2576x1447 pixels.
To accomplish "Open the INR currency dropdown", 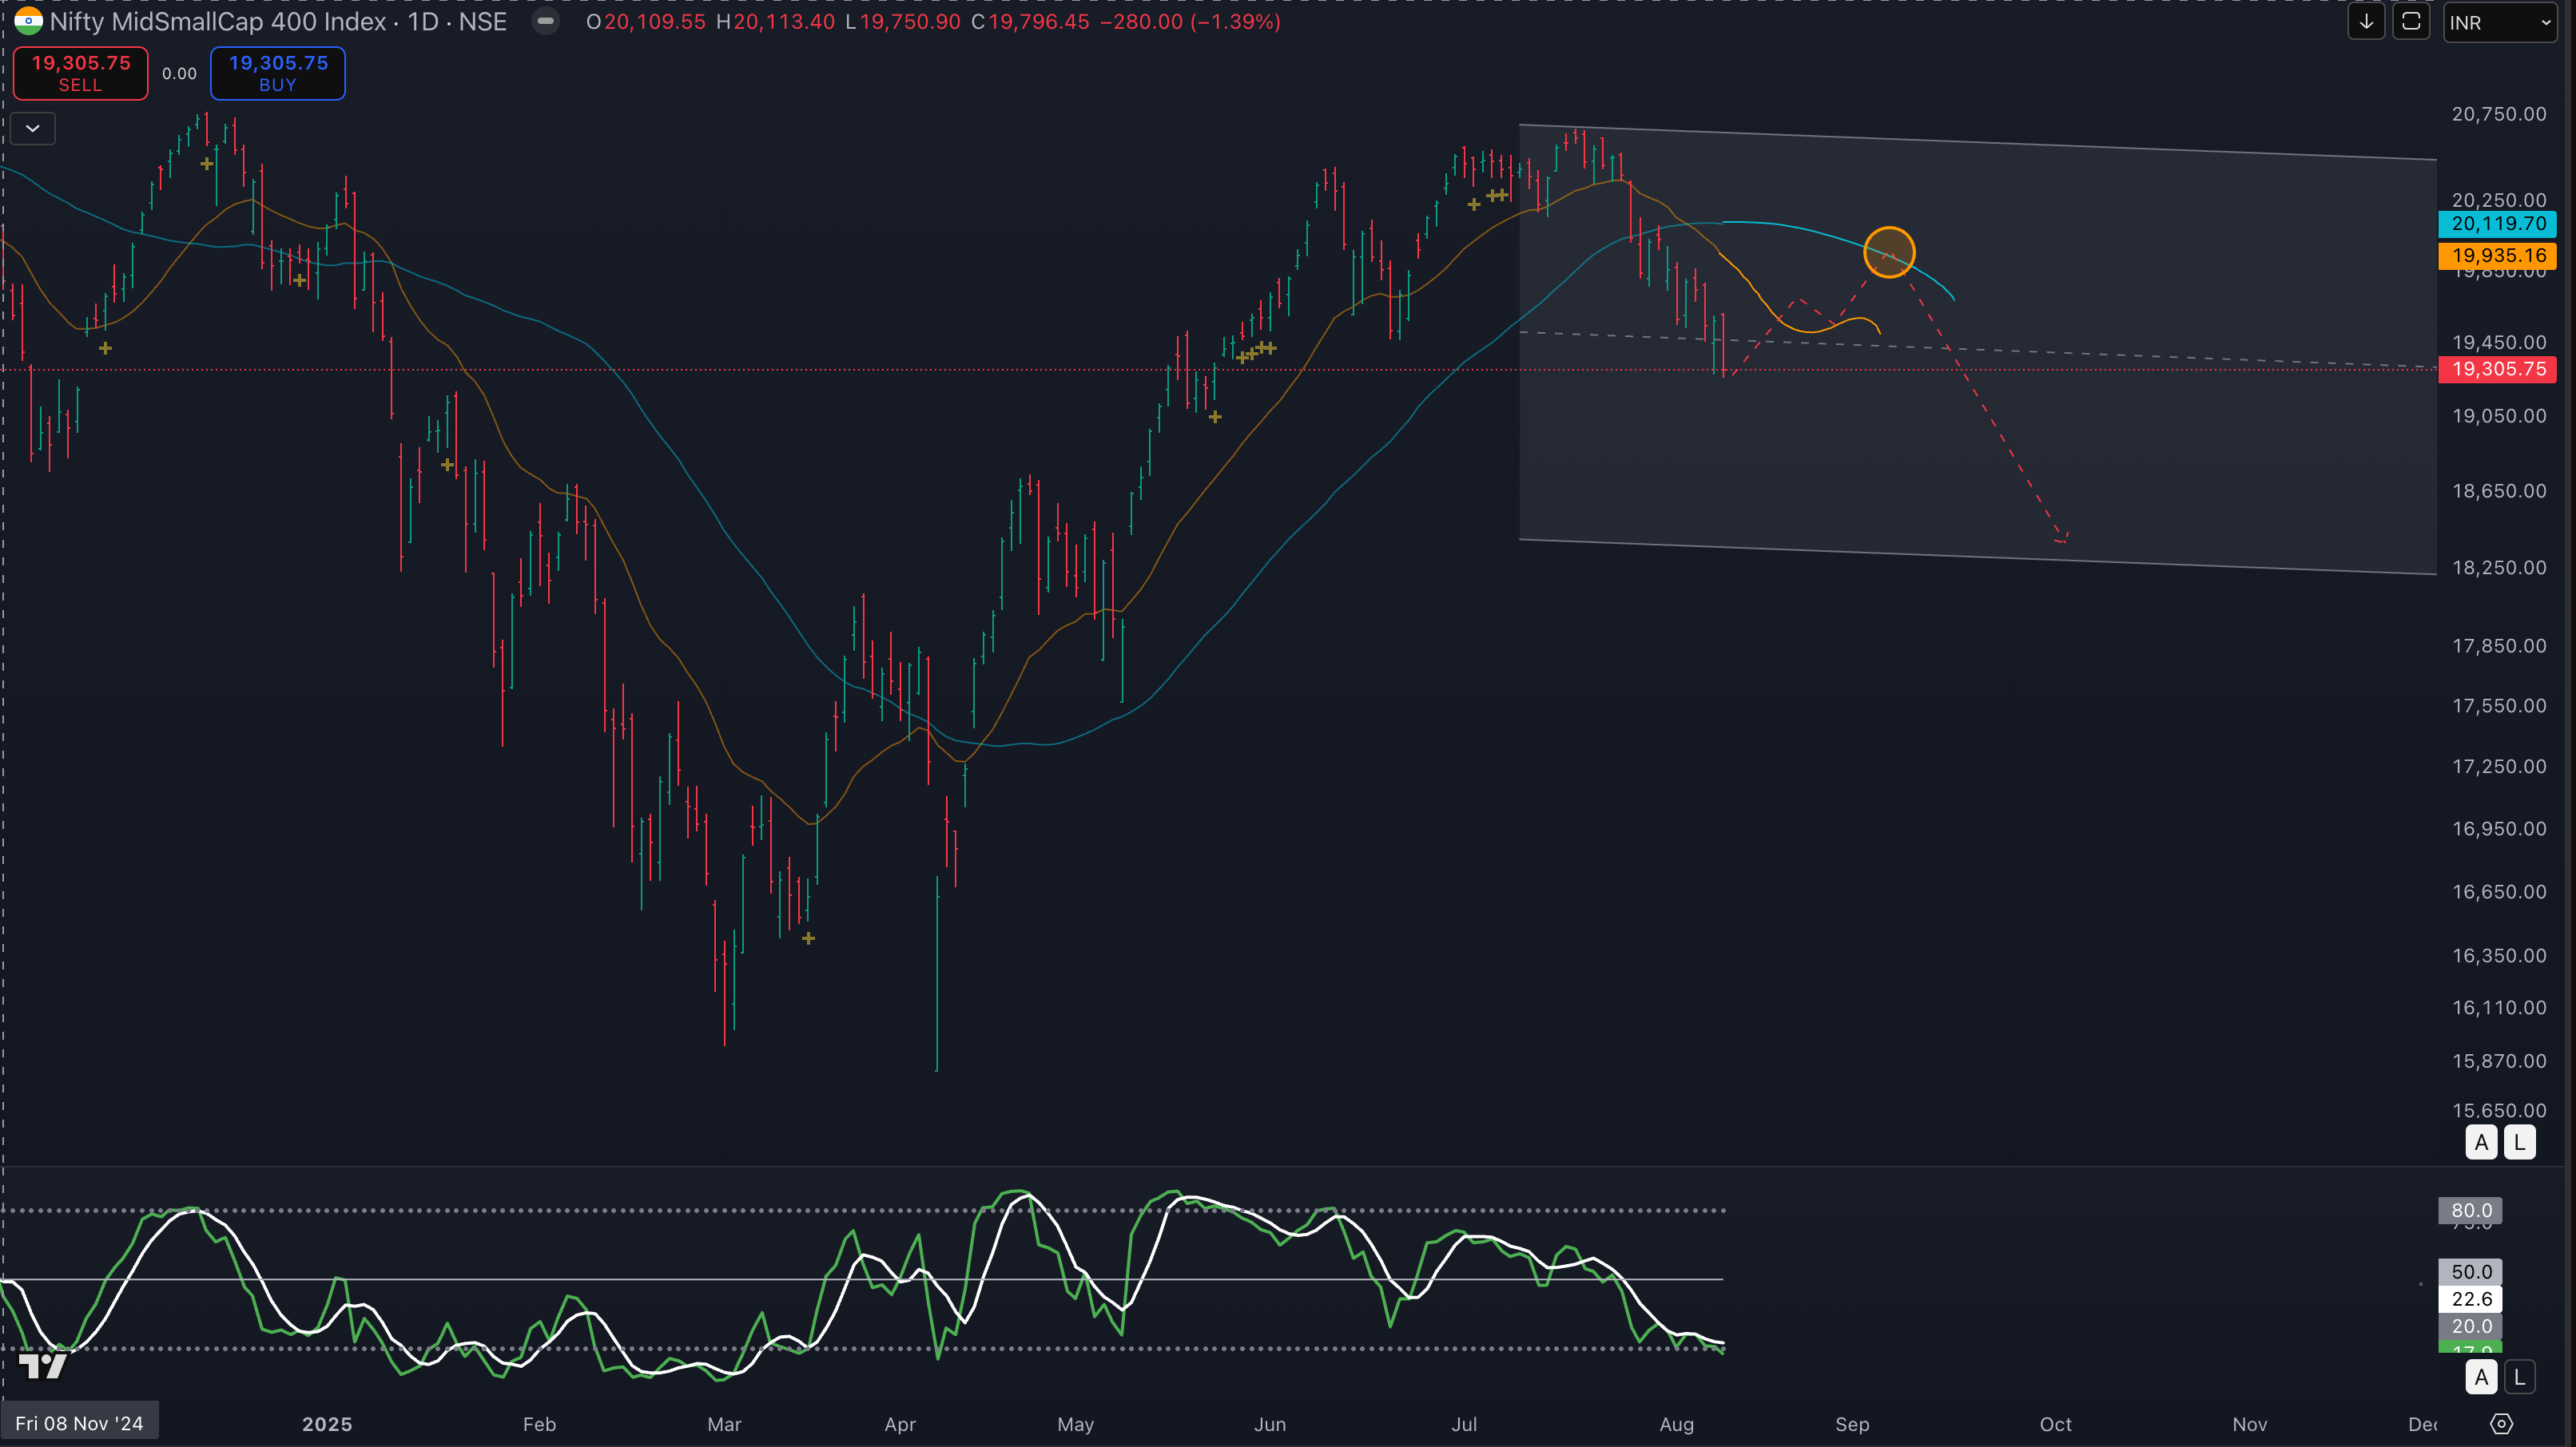I will 2499,22.
